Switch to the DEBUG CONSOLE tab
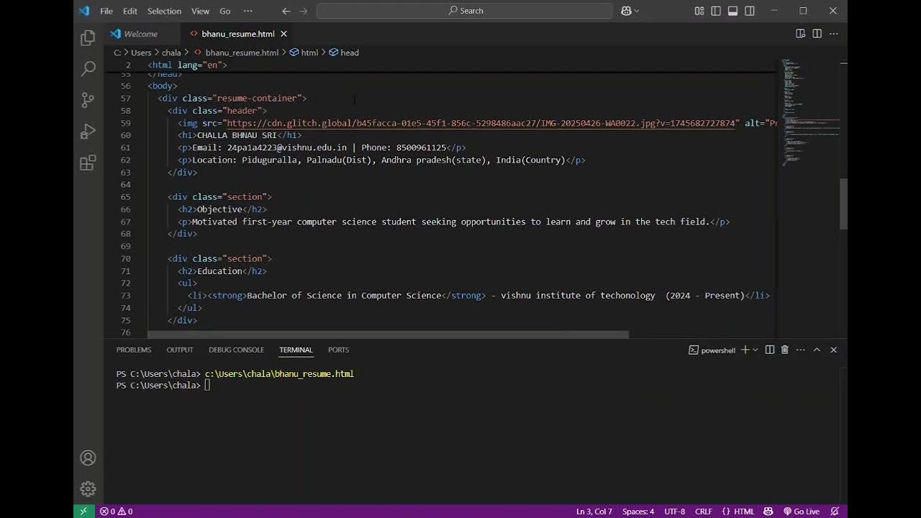921x518 pixels. [236, 350]
